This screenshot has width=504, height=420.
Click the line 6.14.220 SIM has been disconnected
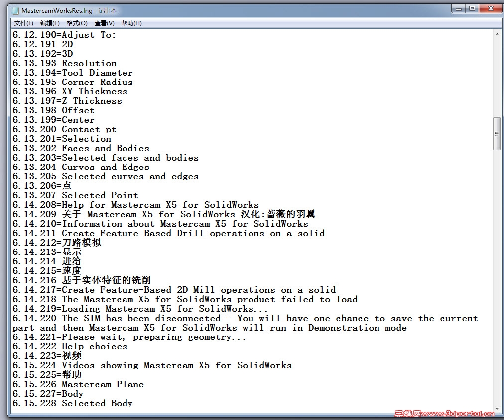coord(245,323)
